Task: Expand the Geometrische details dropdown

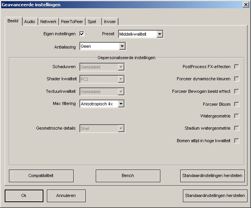Action: coord(102,128)
